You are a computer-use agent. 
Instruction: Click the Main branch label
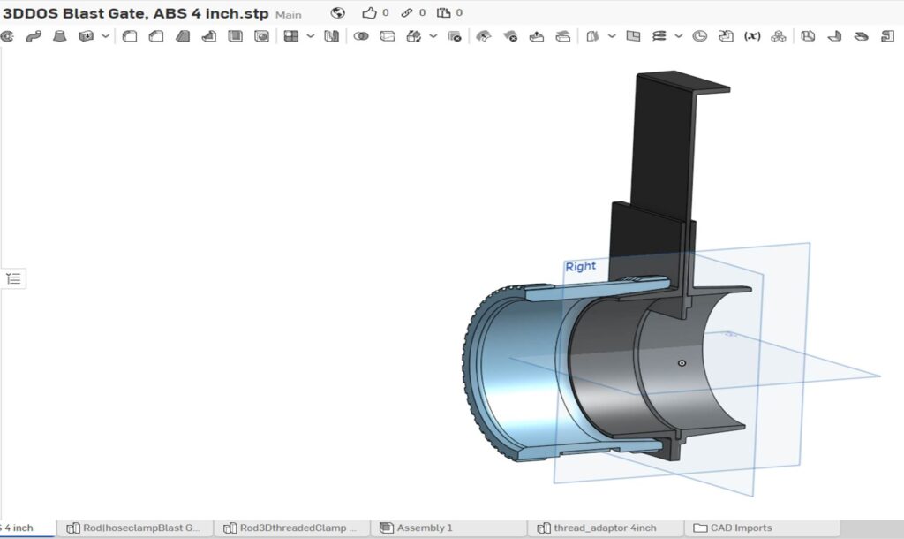click(289, 15)
